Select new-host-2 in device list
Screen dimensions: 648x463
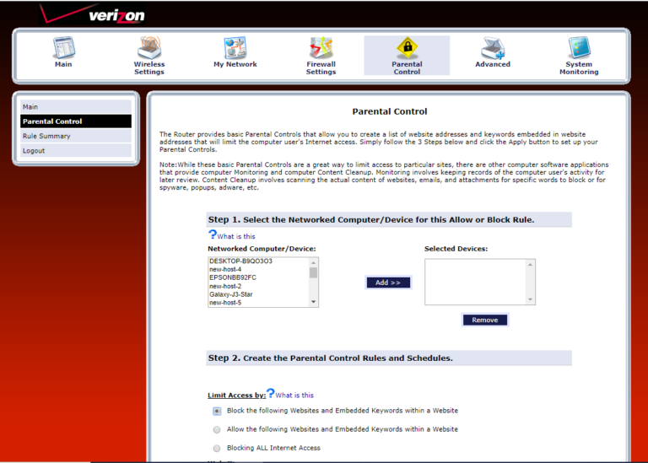(x=259, y=286)
